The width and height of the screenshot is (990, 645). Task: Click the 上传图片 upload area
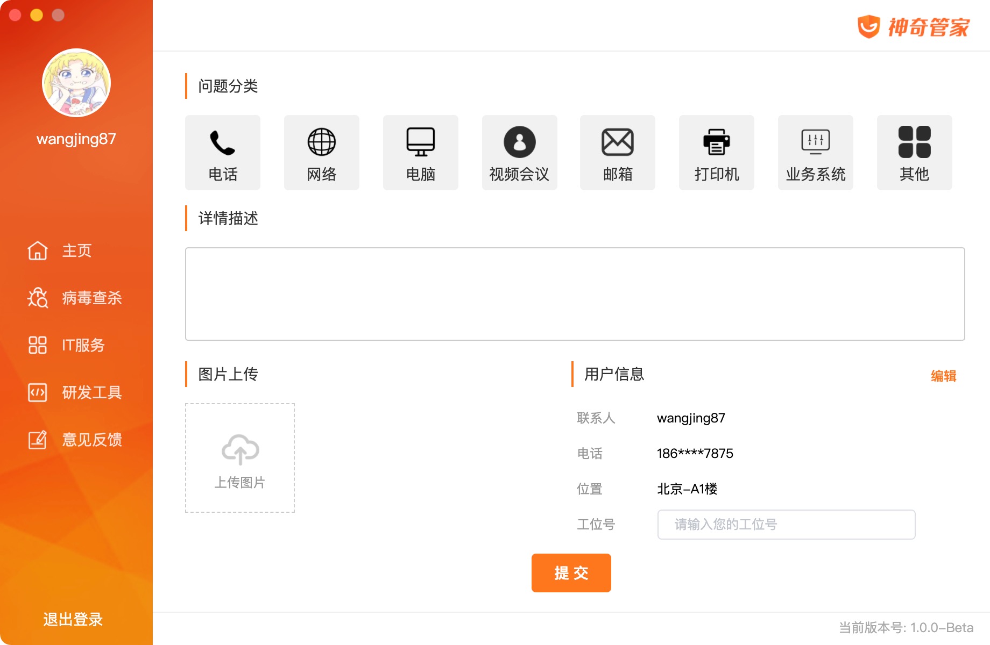click(239, 458)
